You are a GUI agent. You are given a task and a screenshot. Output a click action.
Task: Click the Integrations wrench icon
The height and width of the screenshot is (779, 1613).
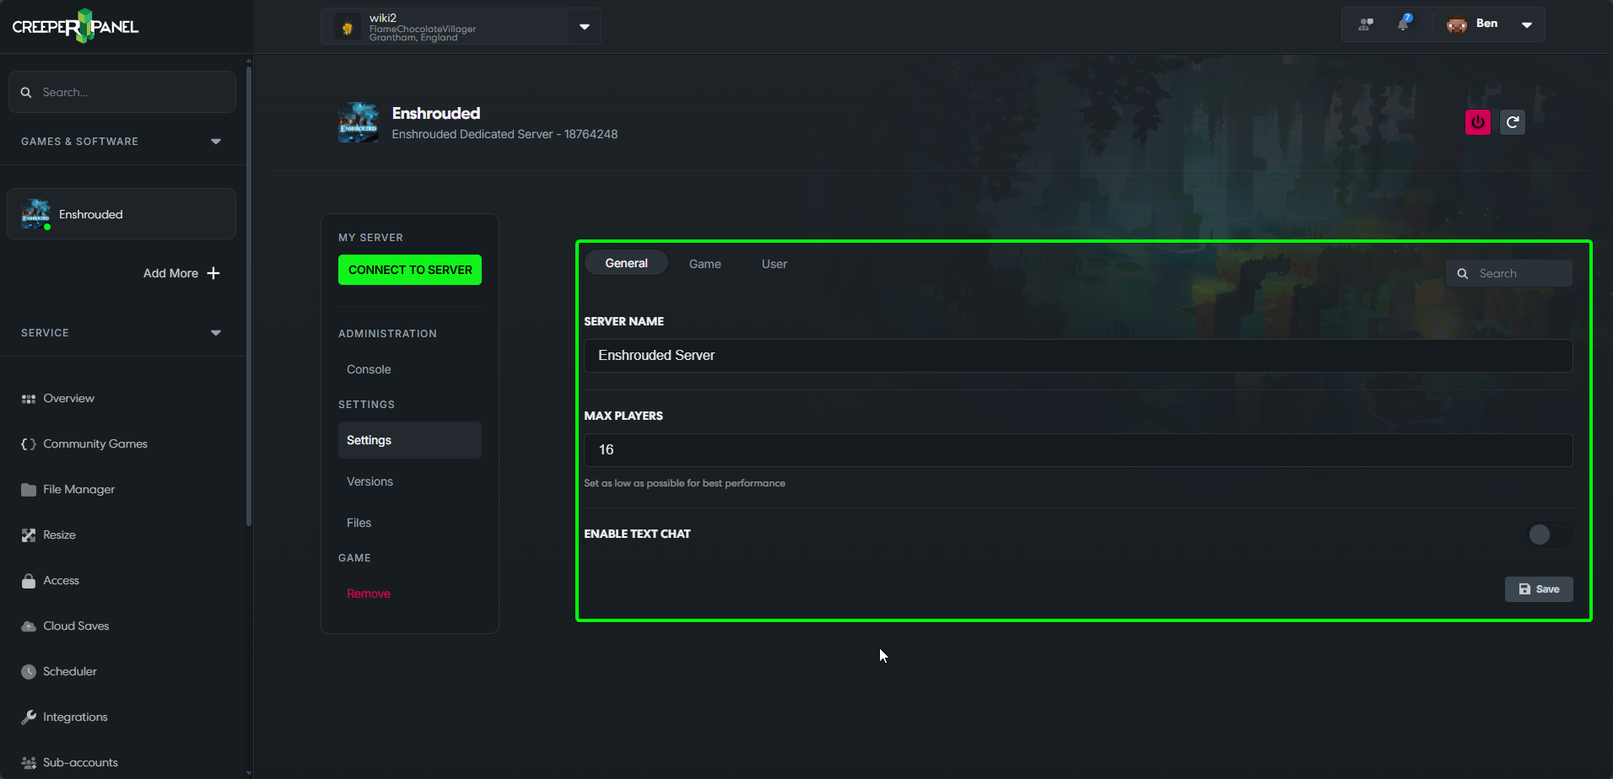29,717
